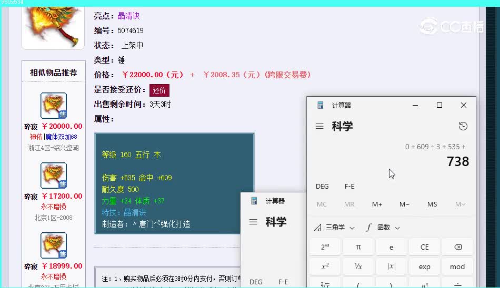The image size is (500, 288).
Task: Insert pi constant in calculator
Action: (358, 247)
